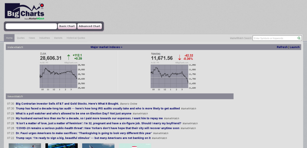Open the Dr. Fauci Thanksgiving headline
Viewport: 307px width, 148px height.
(84, 133)
